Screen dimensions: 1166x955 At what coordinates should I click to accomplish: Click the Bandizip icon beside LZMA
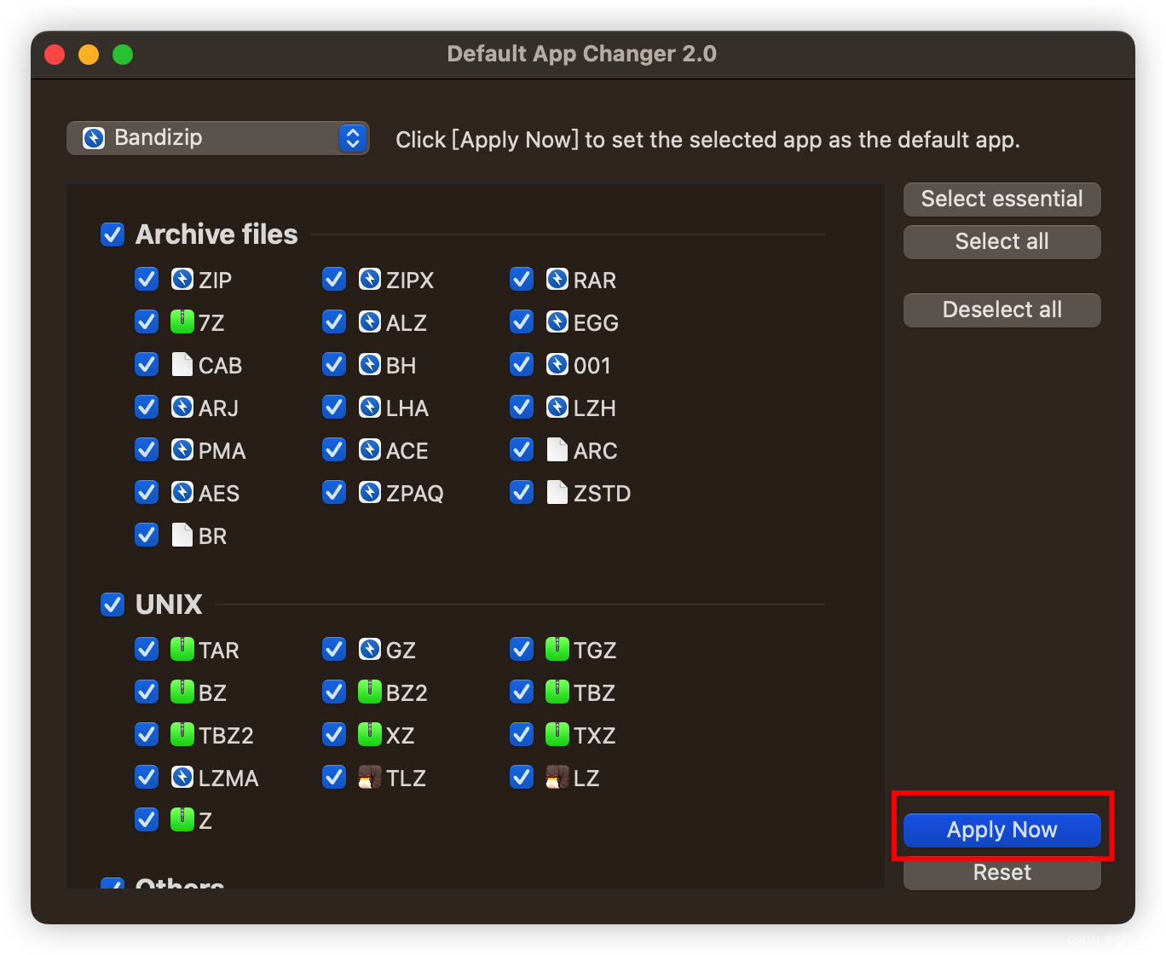pyautogui.click(x=182, y=778)
